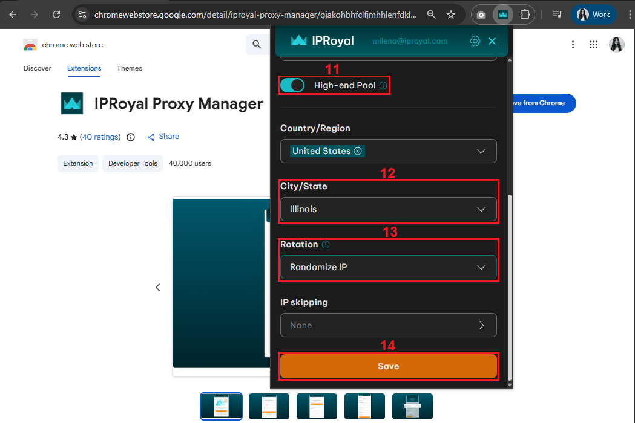Expand the Rotation Randomize IP dropdown

tap(388, 267)
